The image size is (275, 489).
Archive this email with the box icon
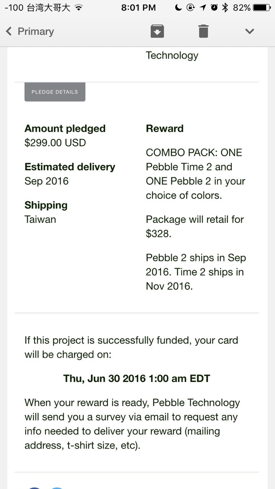click(157, 31)
